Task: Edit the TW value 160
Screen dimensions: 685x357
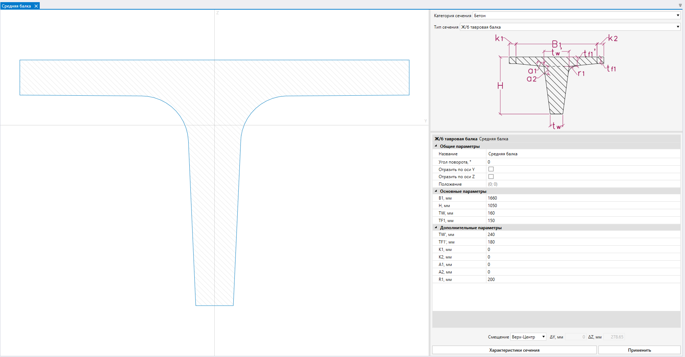Action: coord(583,213)
